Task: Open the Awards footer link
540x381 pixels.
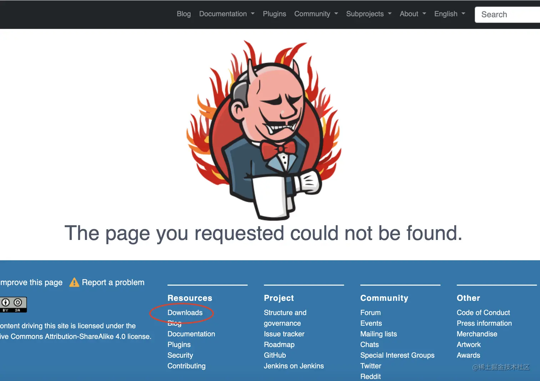Action: coord(468,355)
